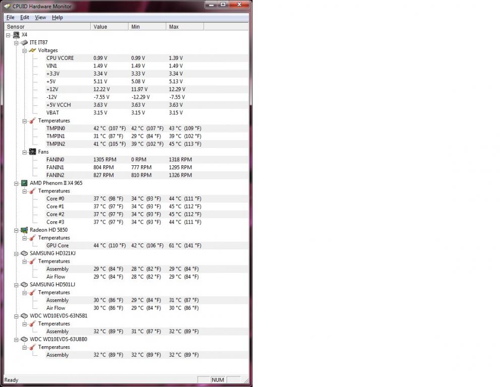
Task: Select the FANIN2 fan row
Action: 147,175
